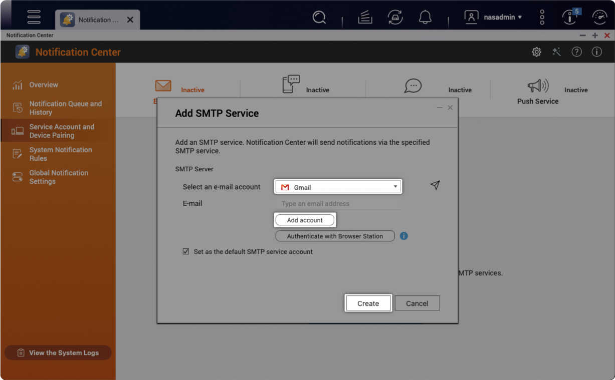Viewport: 615px width, 380px height.
Task: Expand the nasadmin user dropdown
Action: coord(503,17)
